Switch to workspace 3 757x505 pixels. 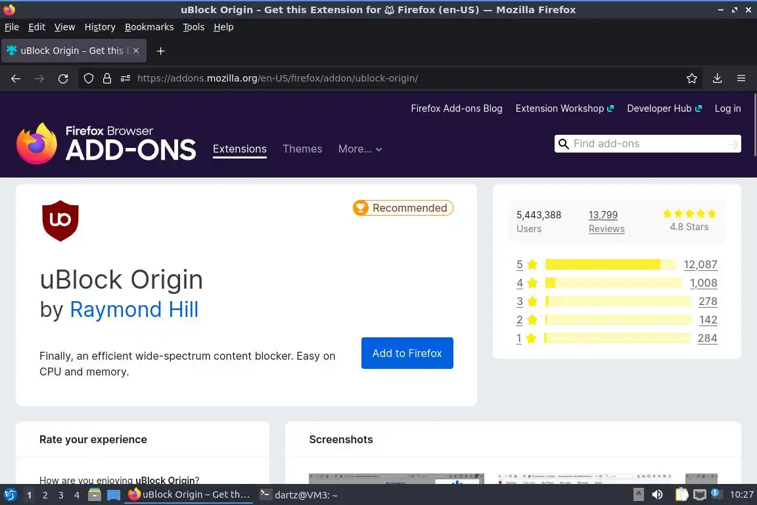tap(61, 495)
